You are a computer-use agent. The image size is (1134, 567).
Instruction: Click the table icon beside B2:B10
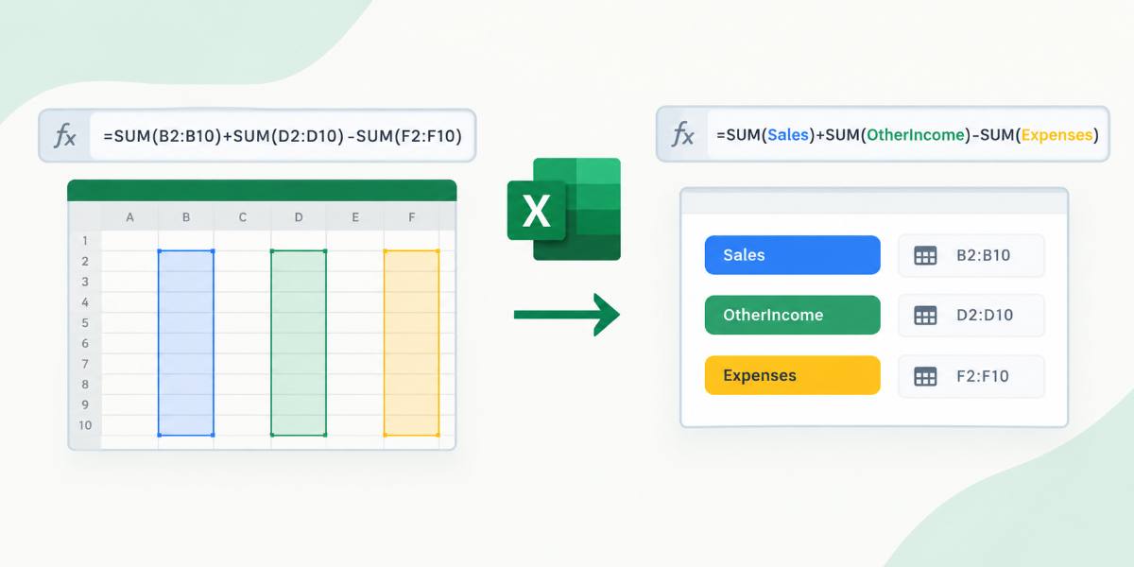pos(925,255)
